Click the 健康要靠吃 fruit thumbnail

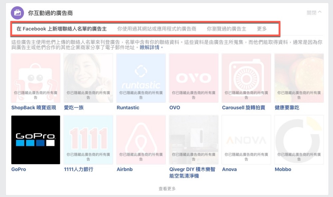pos(299,78)
